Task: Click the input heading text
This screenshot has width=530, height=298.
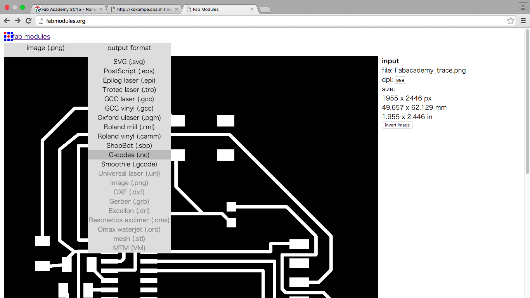Action: pos(390,61)
